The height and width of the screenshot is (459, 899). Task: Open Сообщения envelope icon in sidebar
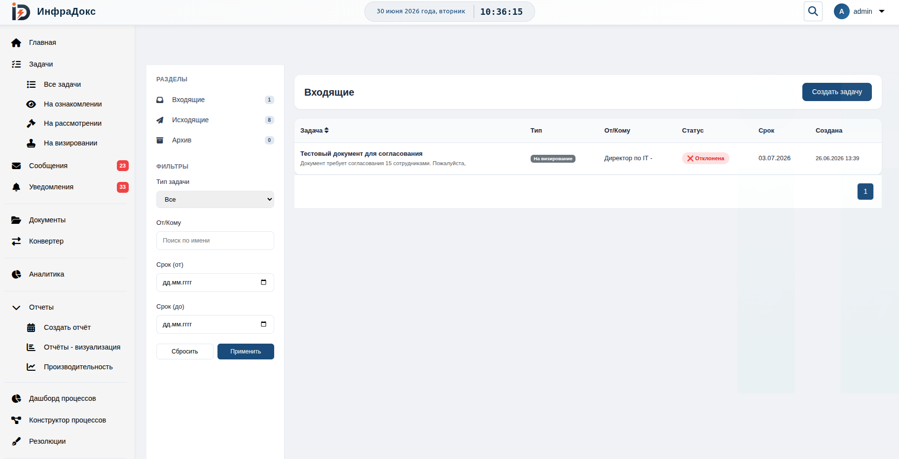[x=16, y=166]
